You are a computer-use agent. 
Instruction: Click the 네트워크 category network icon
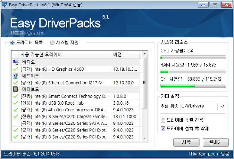coord(16,76)
